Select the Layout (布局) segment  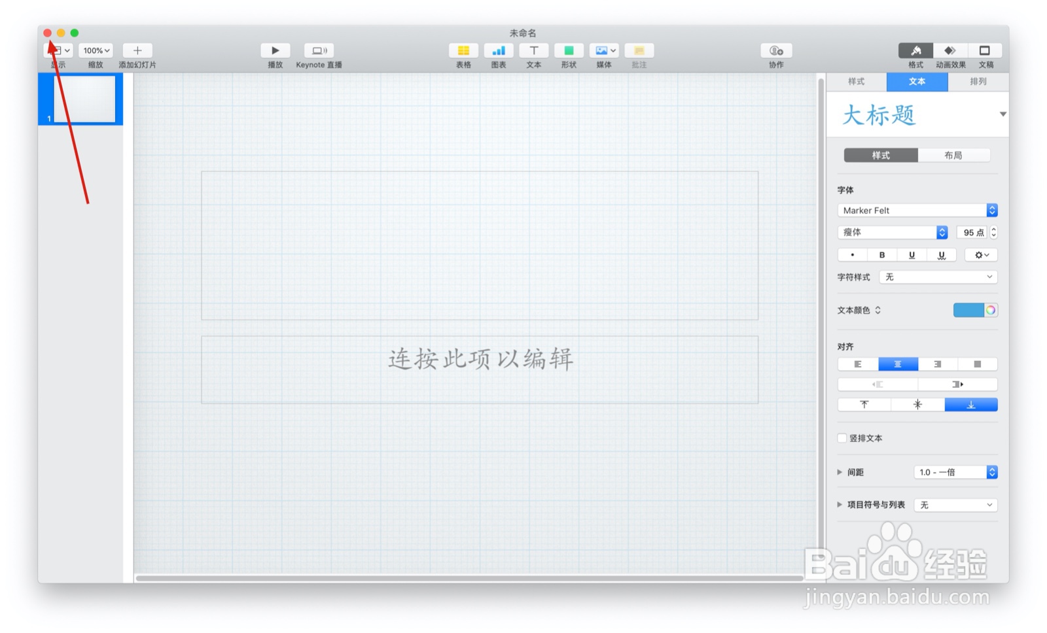(953, 155)
